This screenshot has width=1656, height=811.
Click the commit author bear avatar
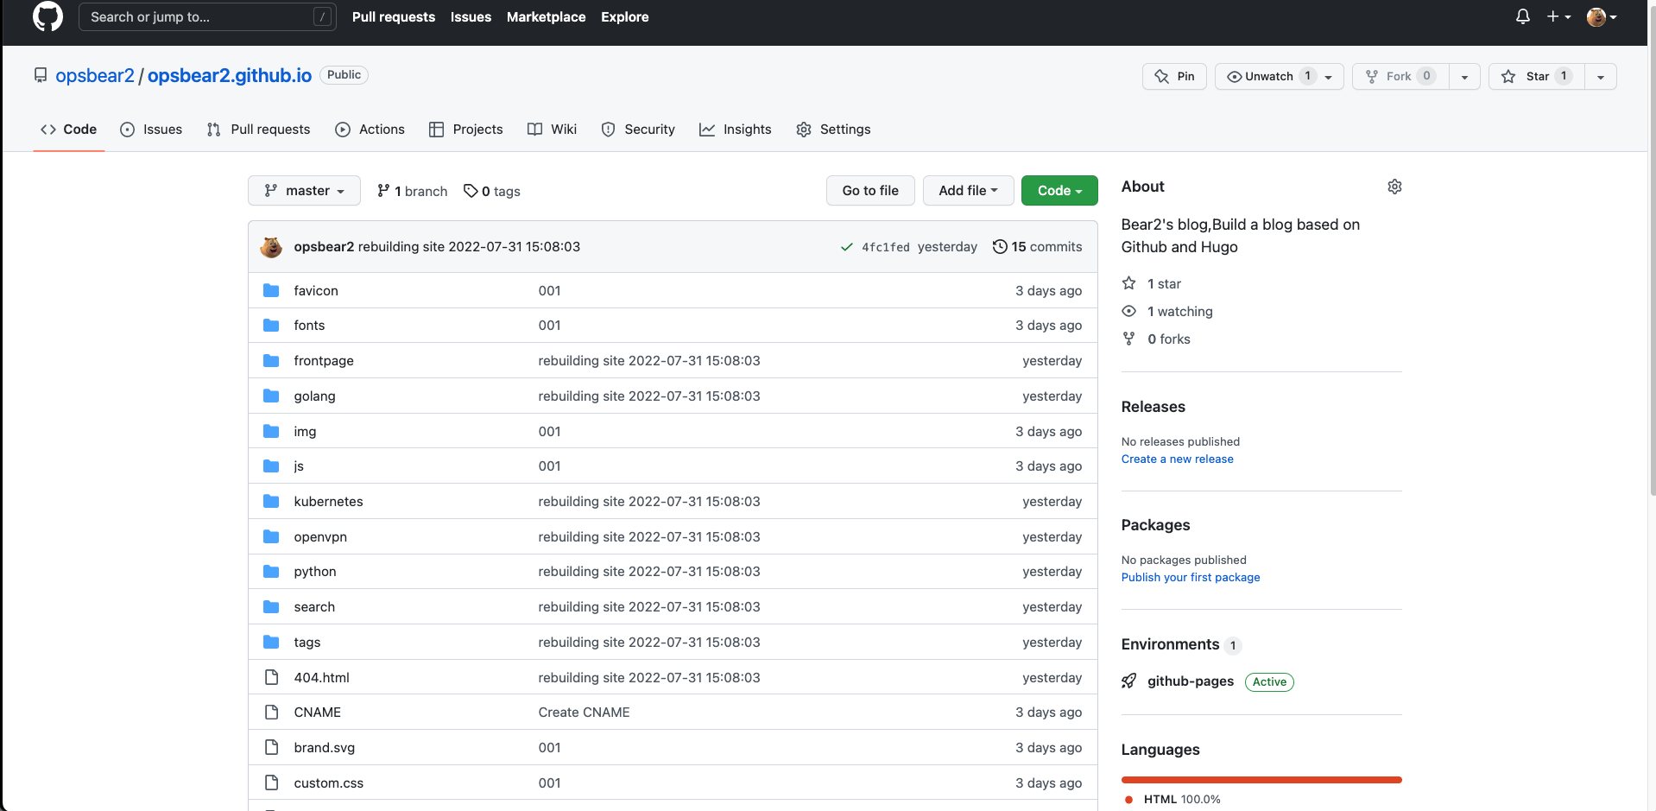click(271, 247)
